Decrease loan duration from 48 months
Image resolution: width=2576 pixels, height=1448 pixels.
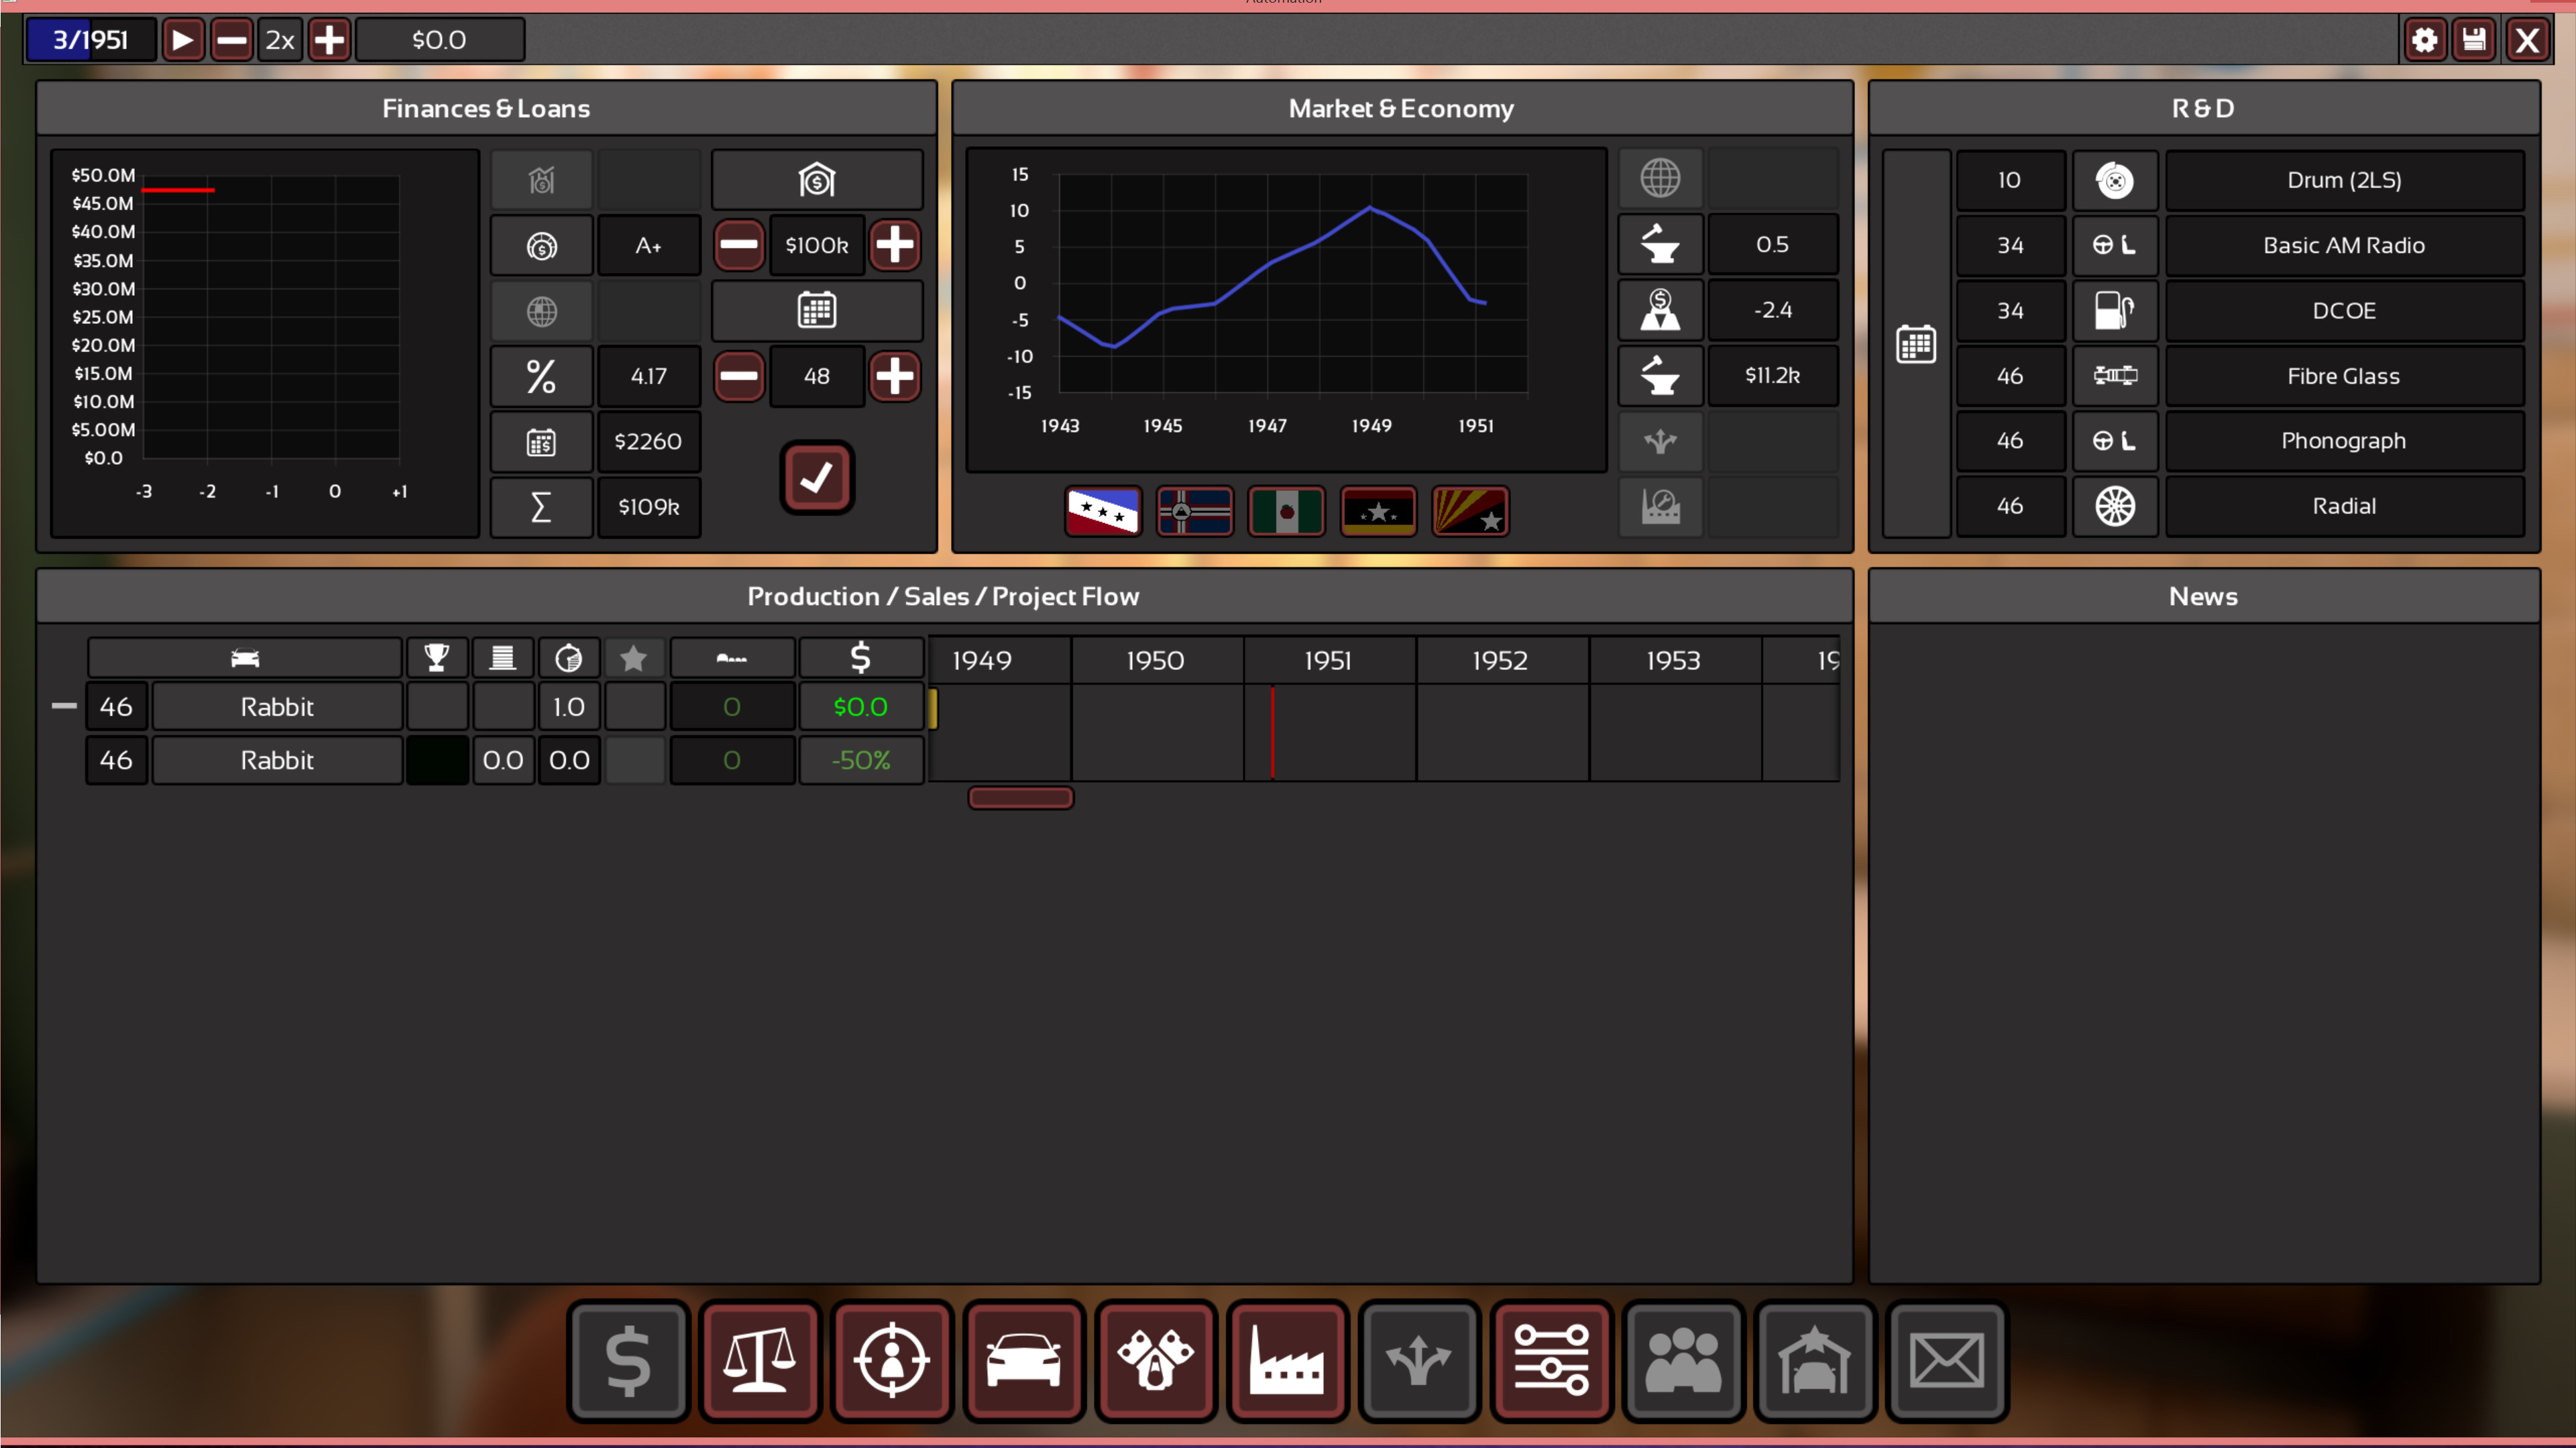pos(739,376)
